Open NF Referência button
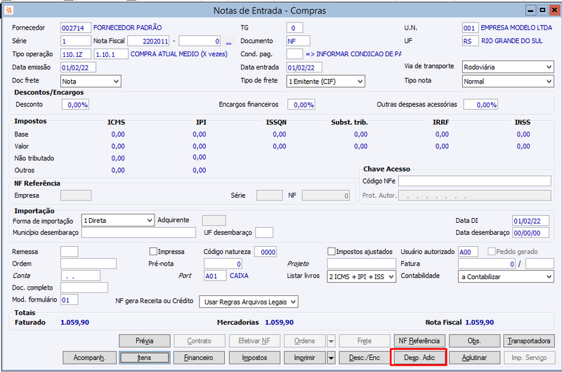 [x=418, y=341]
